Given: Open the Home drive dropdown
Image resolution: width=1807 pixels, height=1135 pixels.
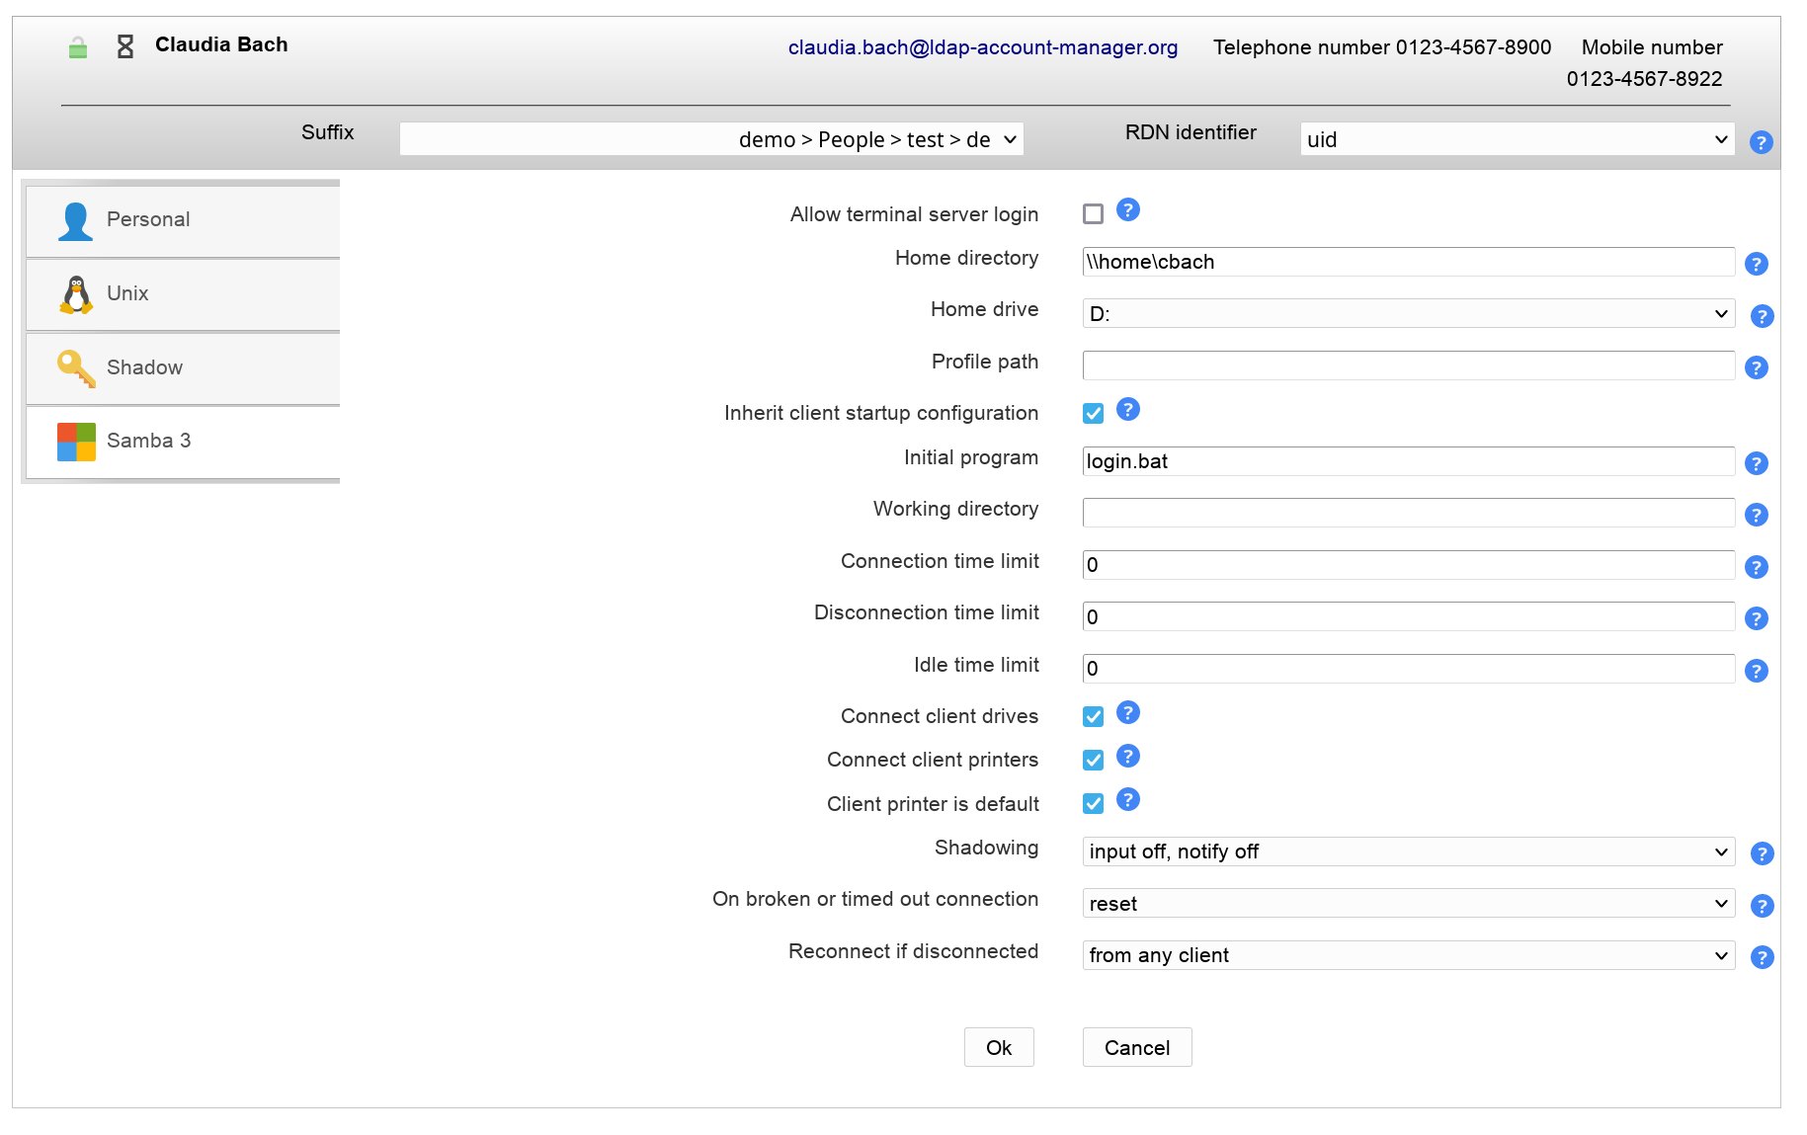Looking at the screenshot, I should coord(1408,314).
